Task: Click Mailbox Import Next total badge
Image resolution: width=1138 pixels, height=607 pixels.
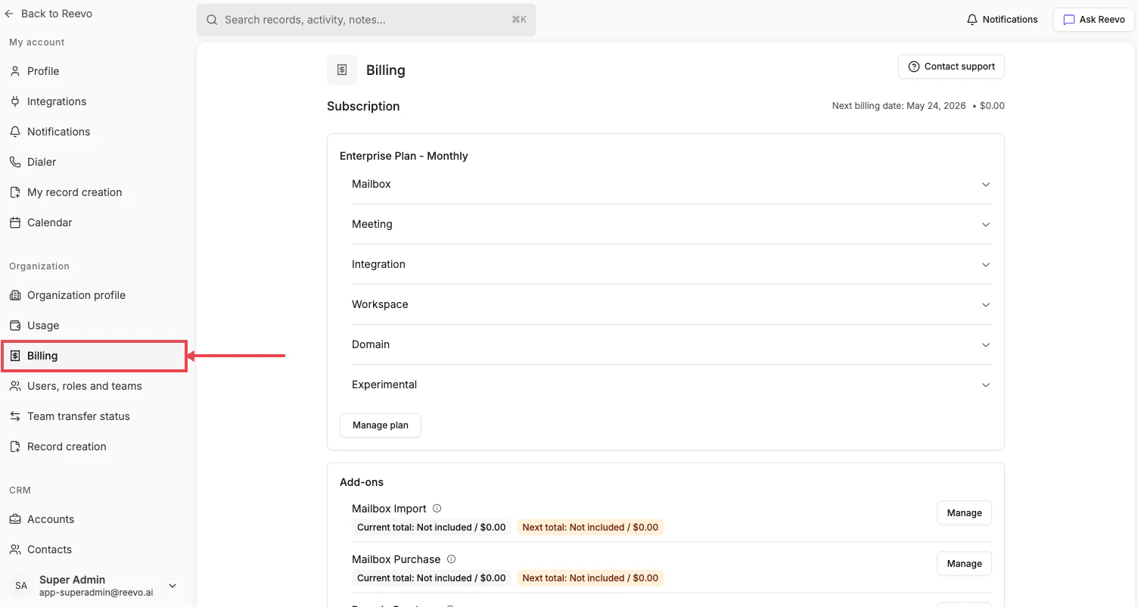Action: click(x=590, y=528)
